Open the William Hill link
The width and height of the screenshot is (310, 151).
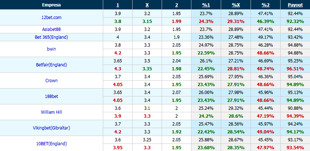coord(51,112)
